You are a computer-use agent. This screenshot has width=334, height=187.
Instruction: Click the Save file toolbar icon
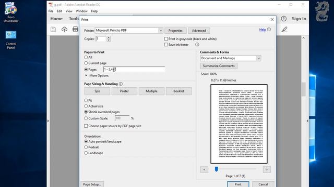tap(53, 29)
